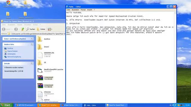
Task: Select the DE folder
Action: [42, 62]
